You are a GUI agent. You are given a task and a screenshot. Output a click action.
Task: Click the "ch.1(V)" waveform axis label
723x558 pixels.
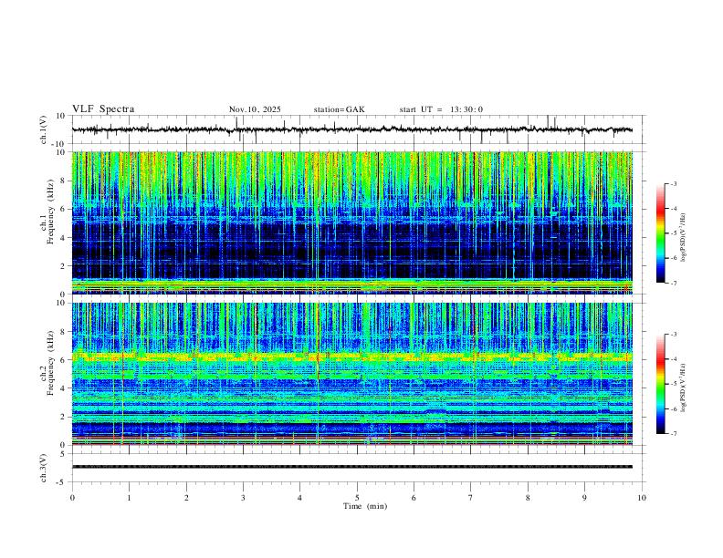44,129
